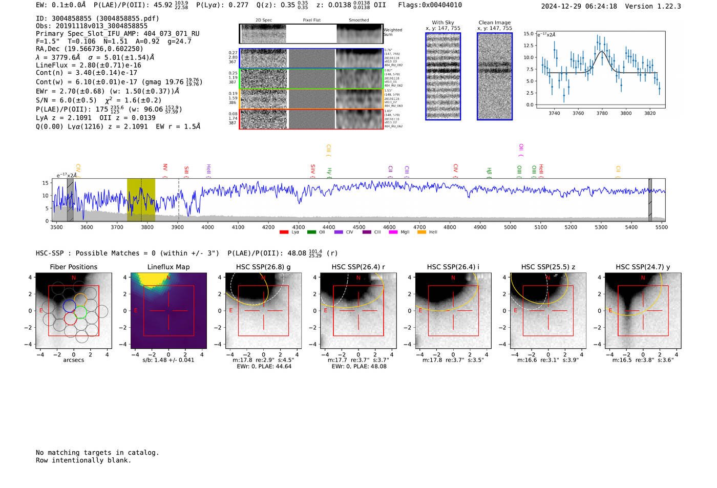The height and width of the screenshot is (488, 717).
Task: Click the SiIV line marker above spectrum
Action: 313,171
